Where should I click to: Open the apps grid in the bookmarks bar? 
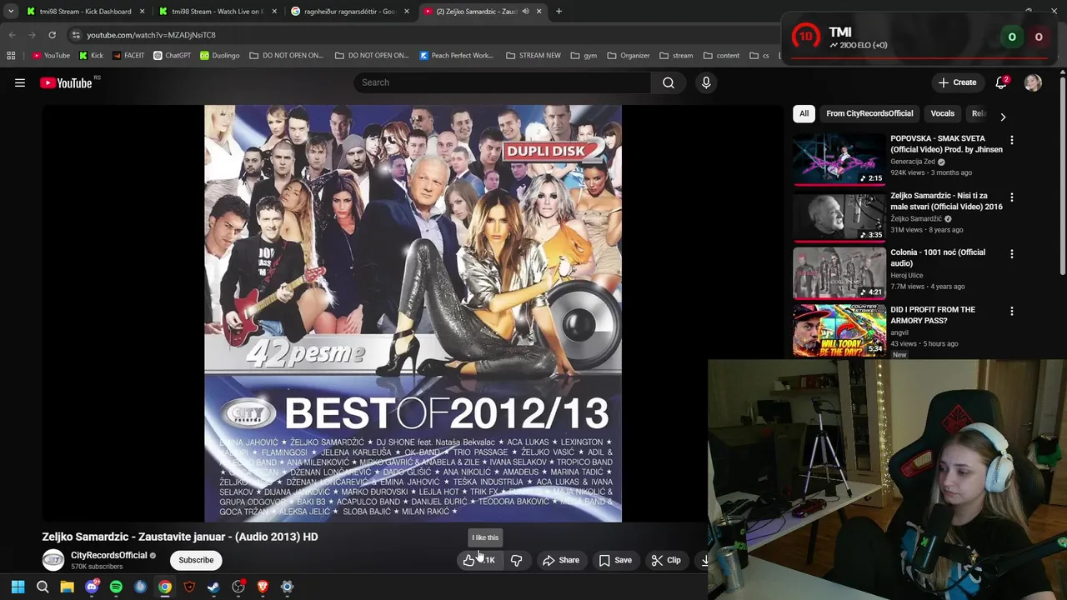tap(11, 56)
